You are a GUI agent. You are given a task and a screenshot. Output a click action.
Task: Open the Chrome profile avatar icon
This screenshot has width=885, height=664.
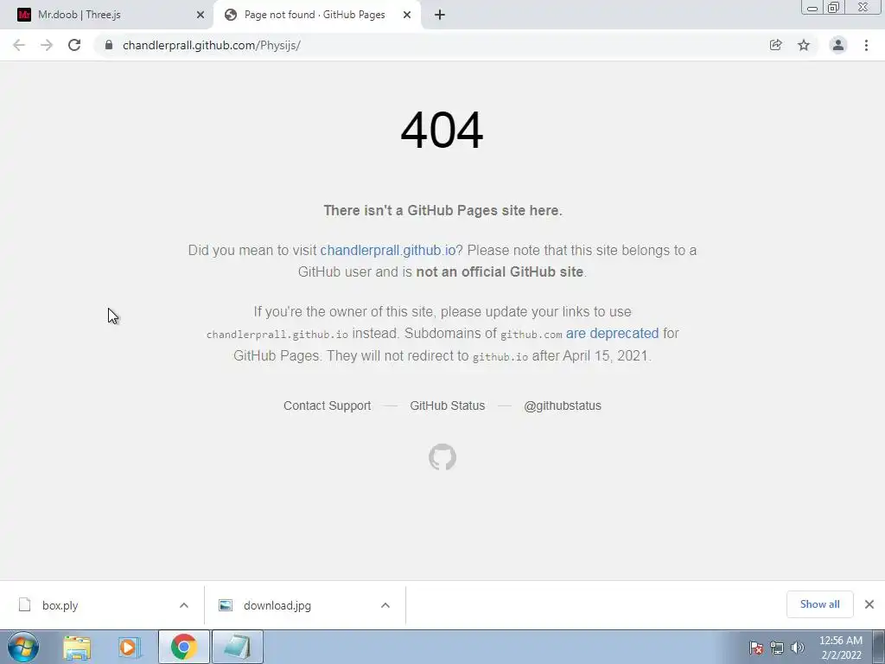pos(838,45)
